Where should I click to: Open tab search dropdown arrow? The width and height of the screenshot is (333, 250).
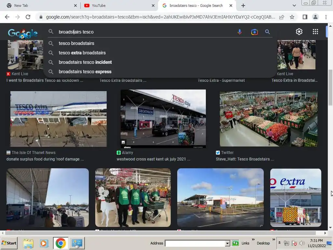(294, 6)
